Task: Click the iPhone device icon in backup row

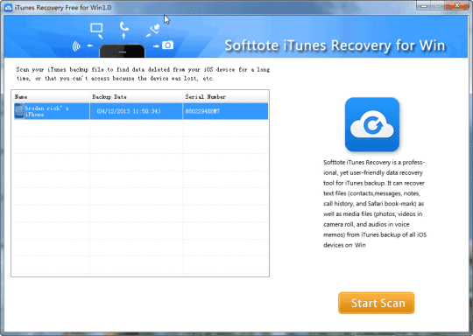Action: (19, 111)
